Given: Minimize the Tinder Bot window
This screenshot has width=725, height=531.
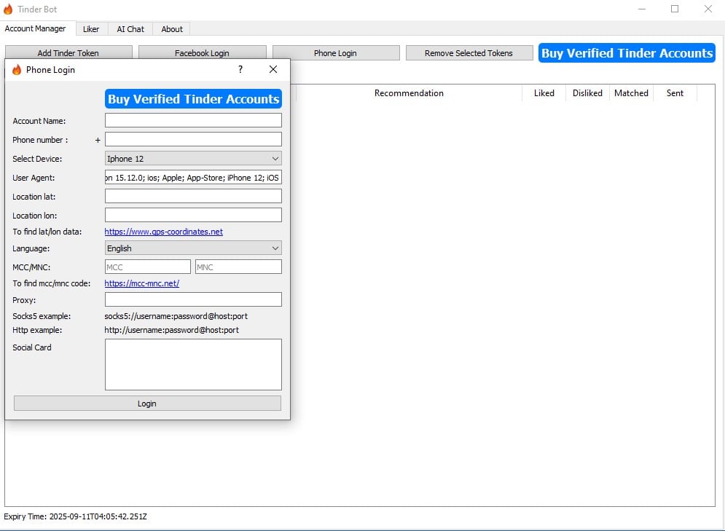Looking at the screenshot, I should pos(642,9).
